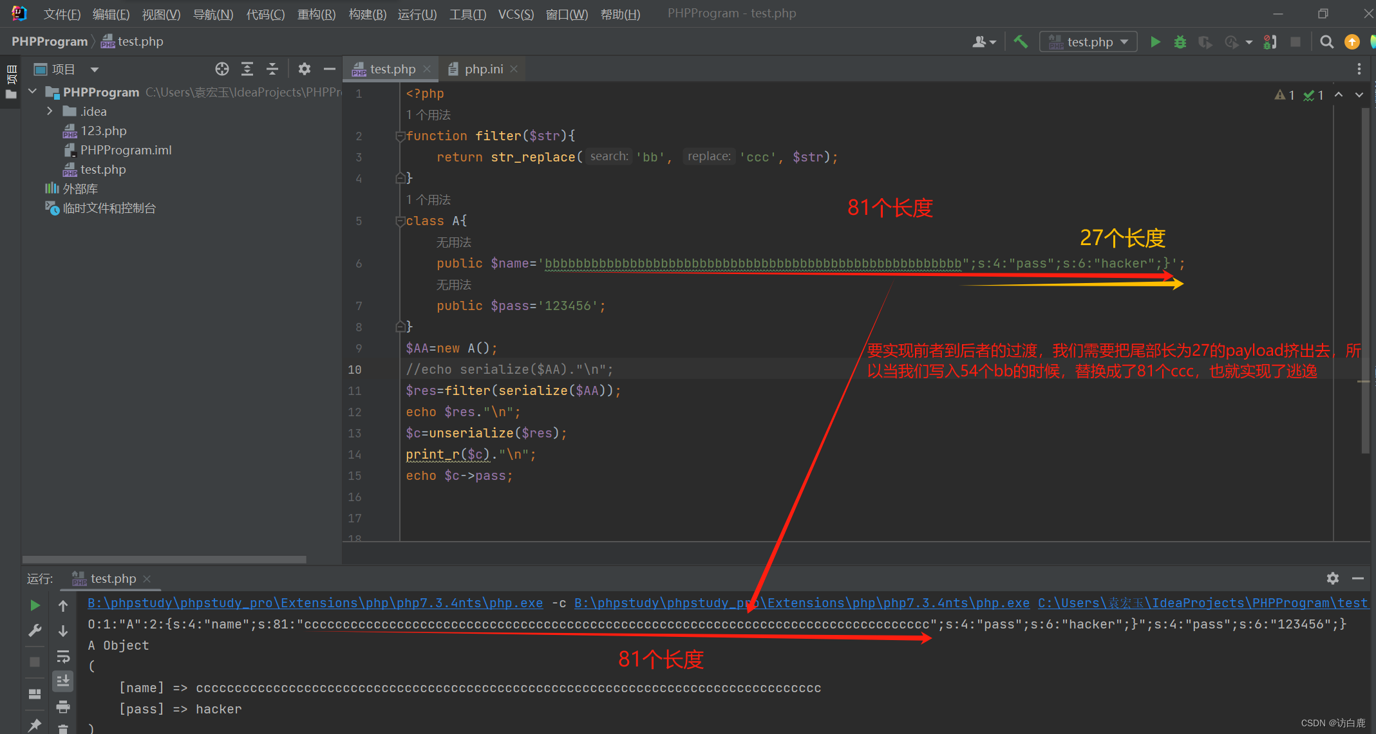1376x734 pixels.
Task: Open project panel settings gear
Action: tap(305, 69)
